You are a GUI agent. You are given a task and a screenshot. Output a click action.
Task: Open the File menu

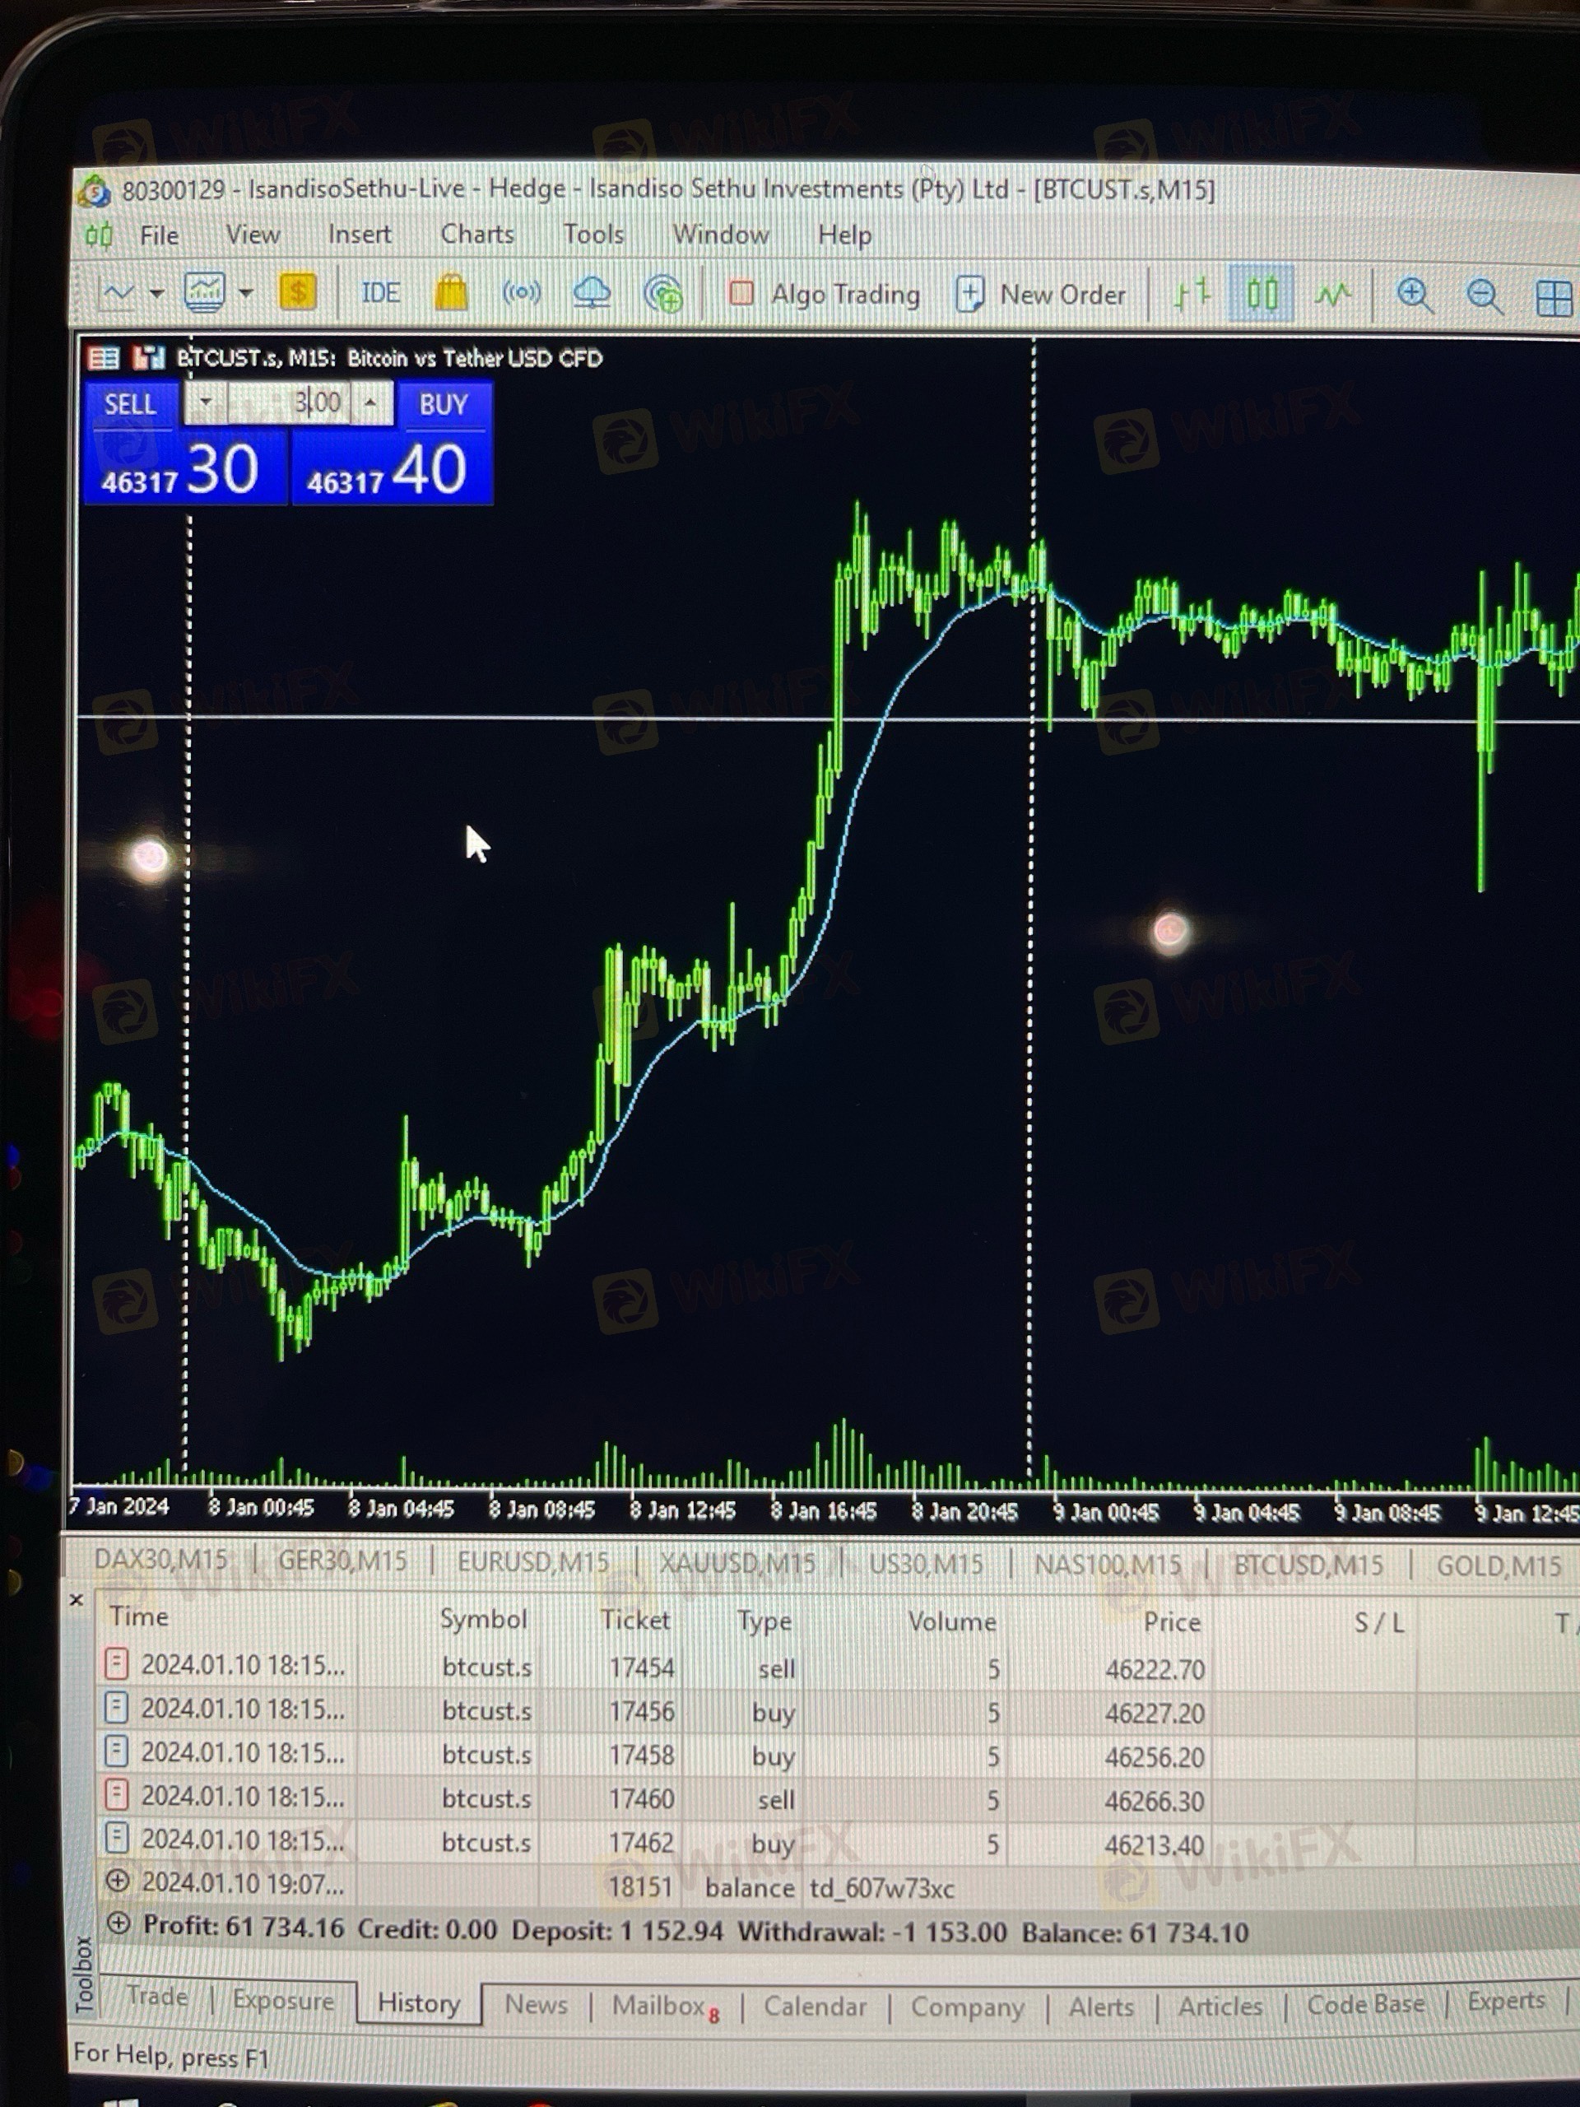pyautogui.click(x=159, y=235)
